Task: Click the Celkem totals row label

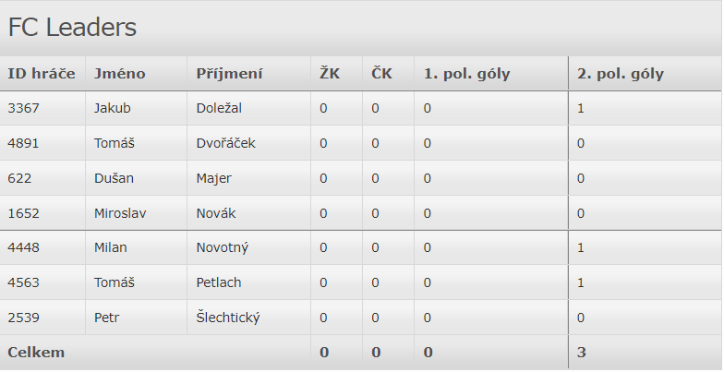Action: click(x=36, y=352)
